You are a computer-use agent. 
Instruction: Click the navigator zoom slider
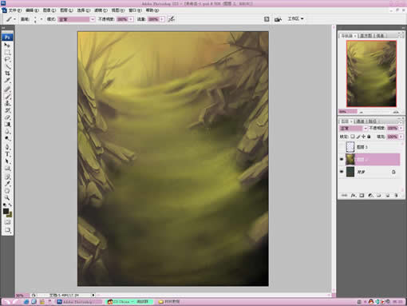click(x=377, y=112)
